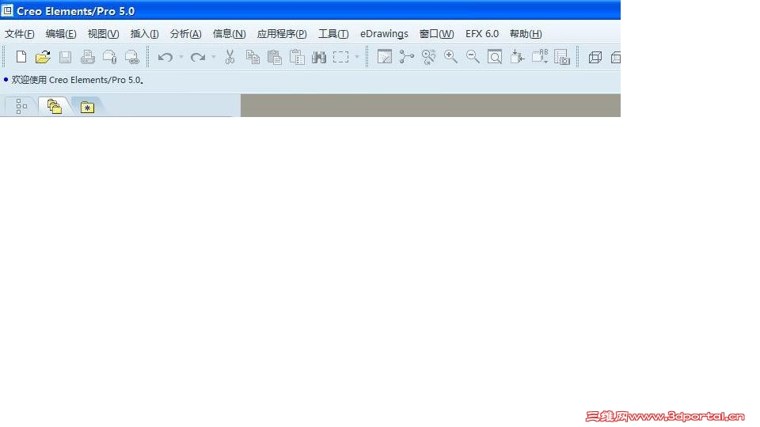Redo the last undone action
The width and height of the screenshot is (760, 427).
(x=197, y=57)
